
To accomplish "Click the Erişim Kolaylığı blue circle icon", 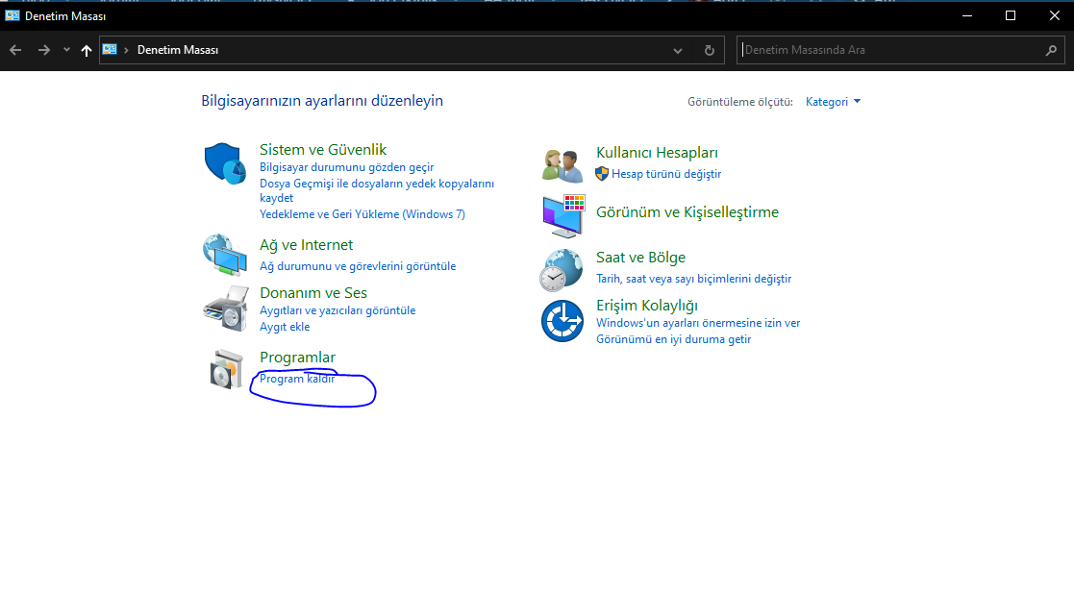I will pos(562,320).
